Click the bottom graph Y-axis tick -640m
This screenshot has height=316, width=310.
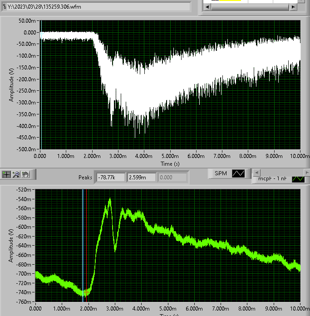[x=23, y=246]
